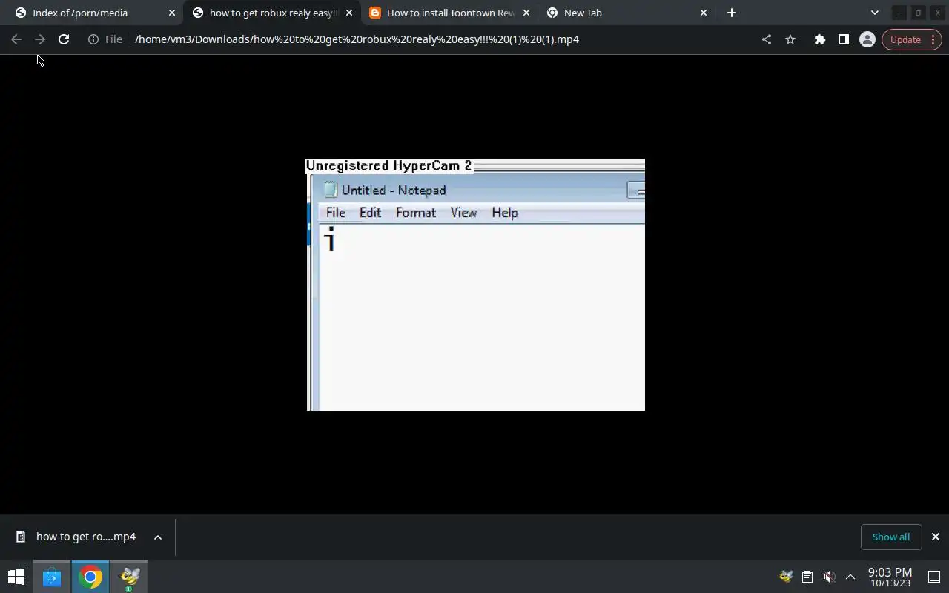Viewport: 949px width, 593px height.
Task: Switch to the New Tab tab
Action: coord(583,13)
